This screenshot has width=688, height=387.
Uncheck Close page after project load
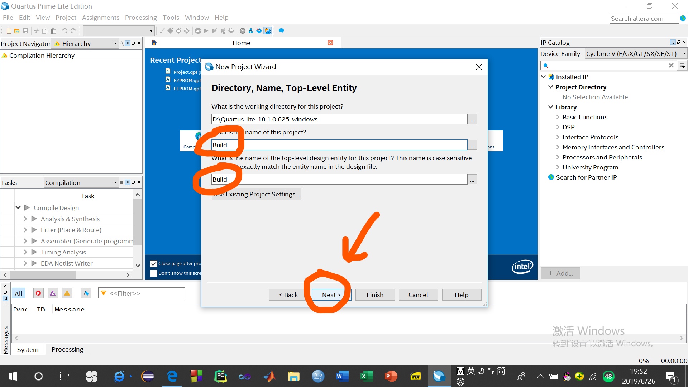[154, 264]
